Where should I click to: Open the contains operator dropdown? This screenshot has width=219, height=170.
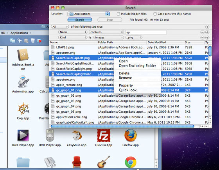pyautogui.click(x=106, y=32)
